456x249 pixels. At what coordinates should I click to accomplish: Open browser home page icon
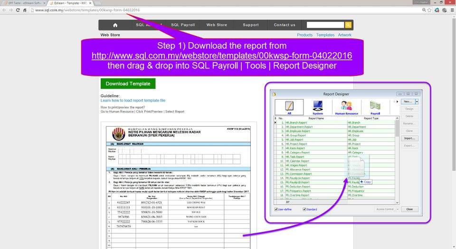point(25,10)
